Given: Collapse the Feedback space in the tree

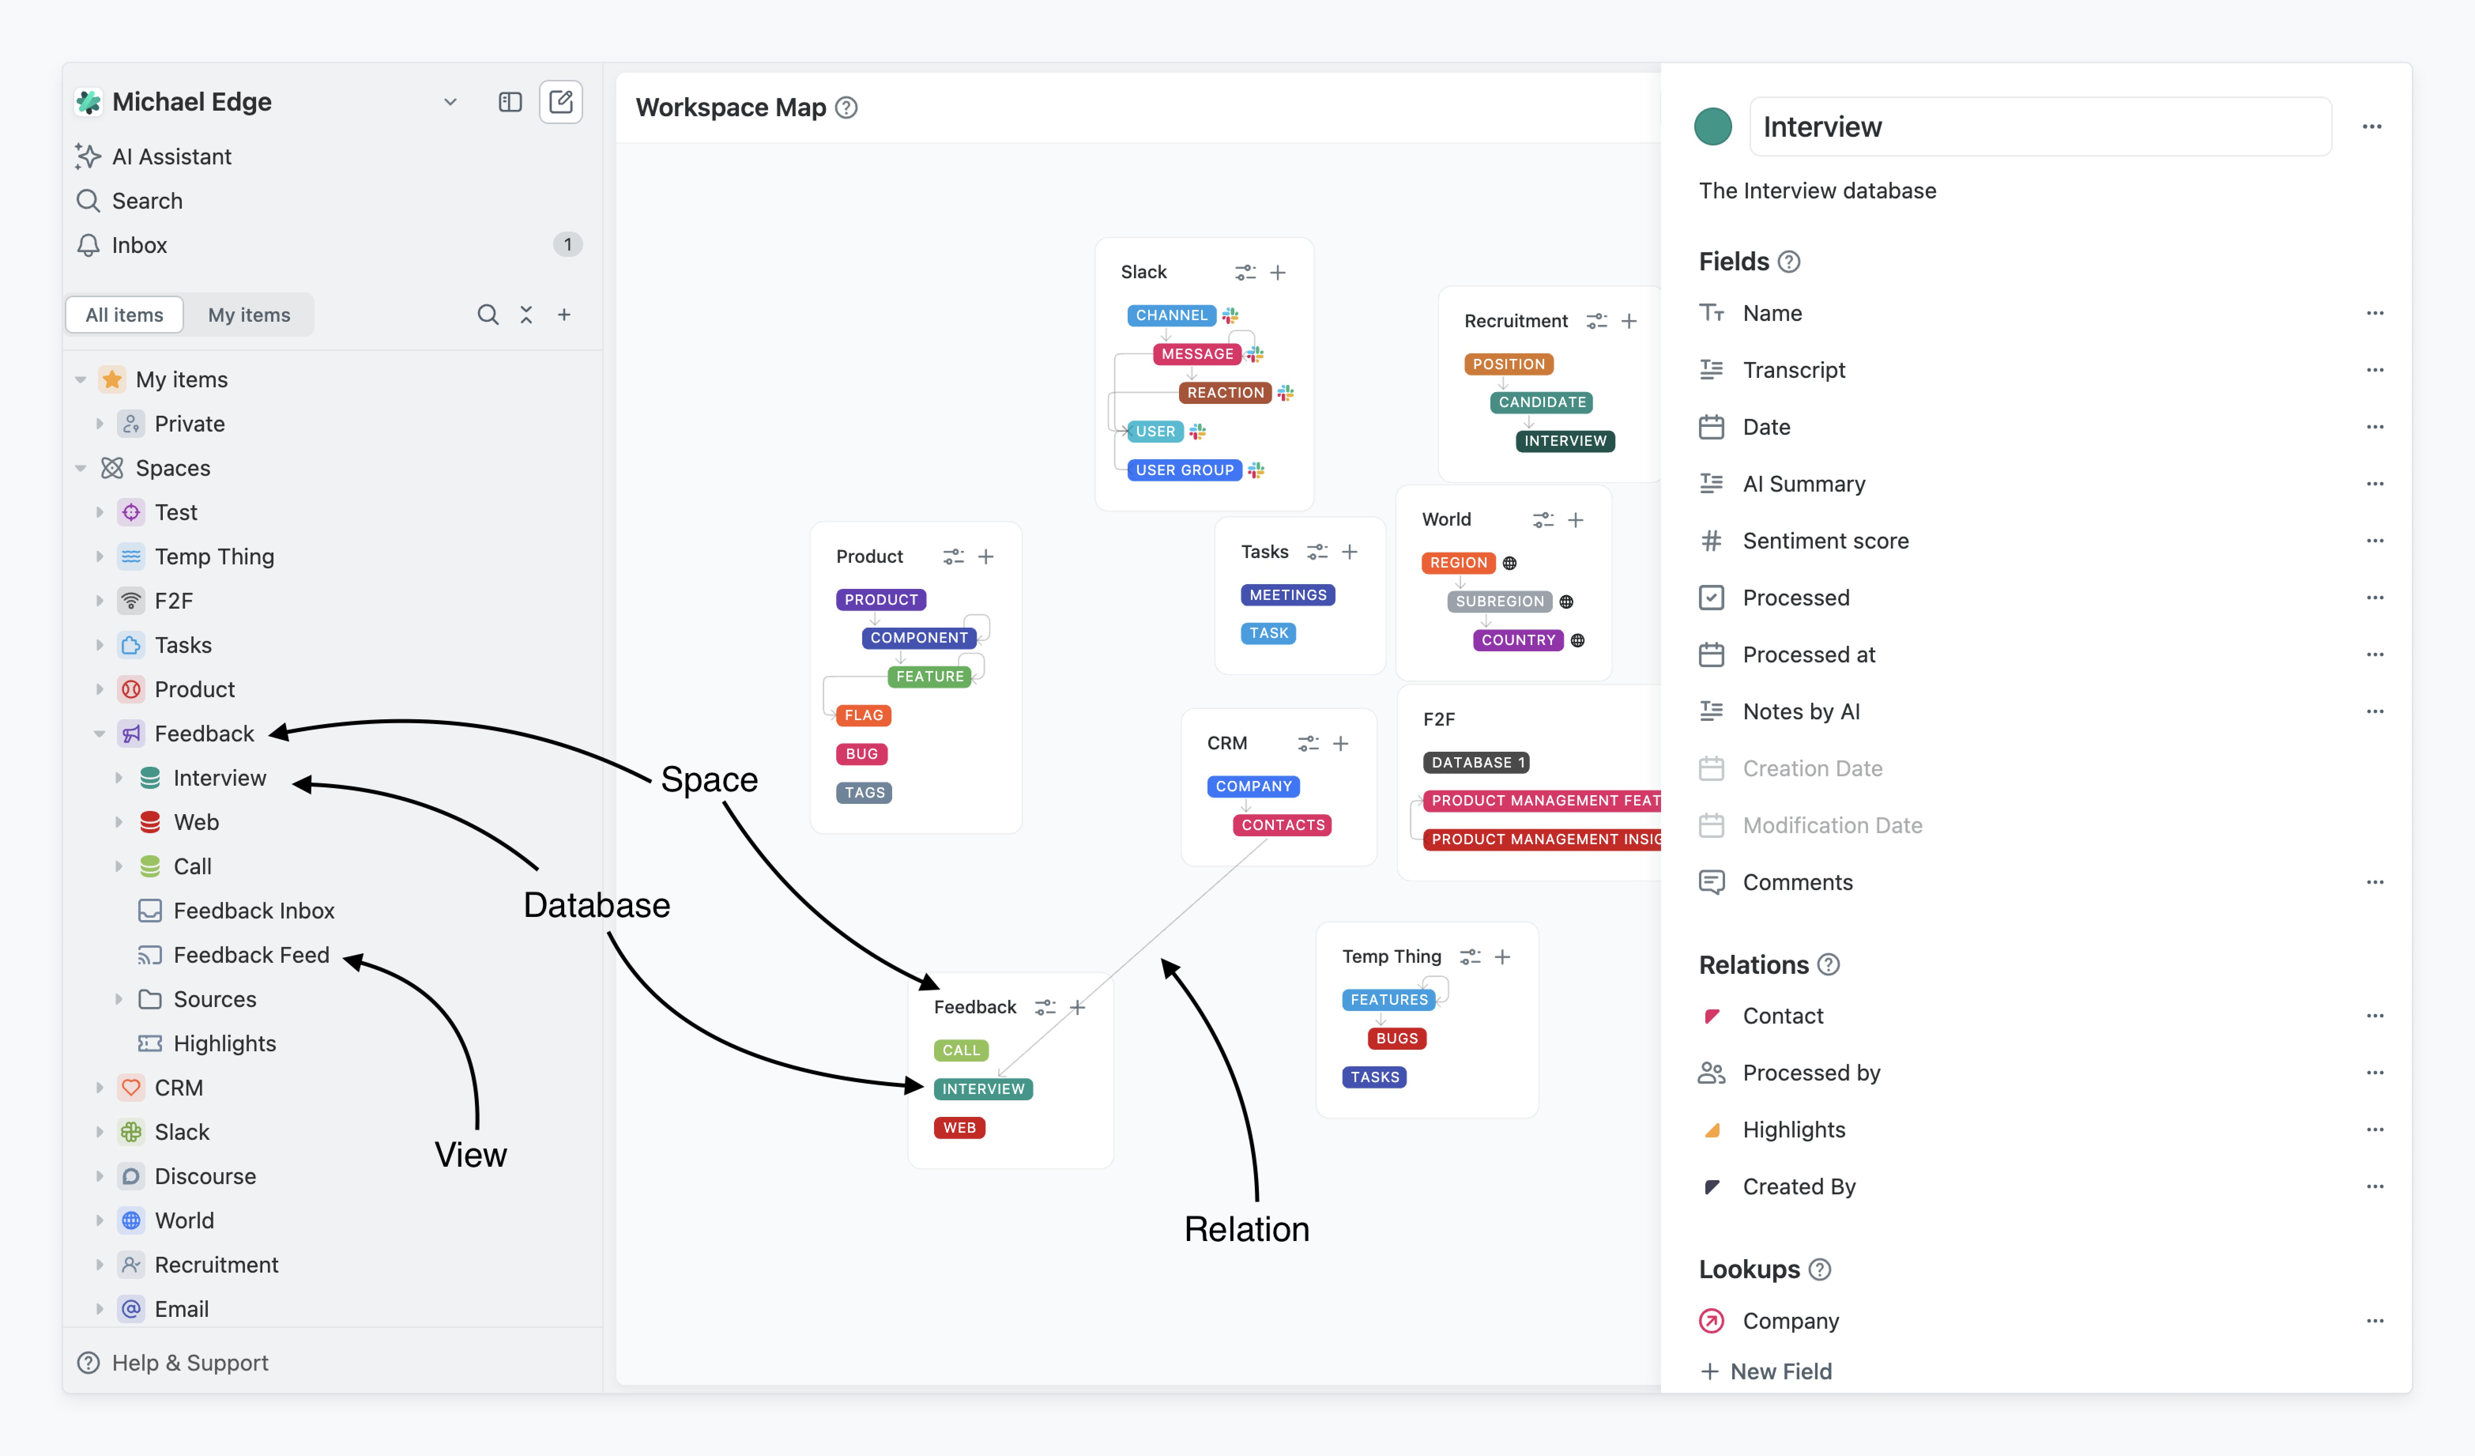Looking at the screenshot, I should (x=99, y=733).
